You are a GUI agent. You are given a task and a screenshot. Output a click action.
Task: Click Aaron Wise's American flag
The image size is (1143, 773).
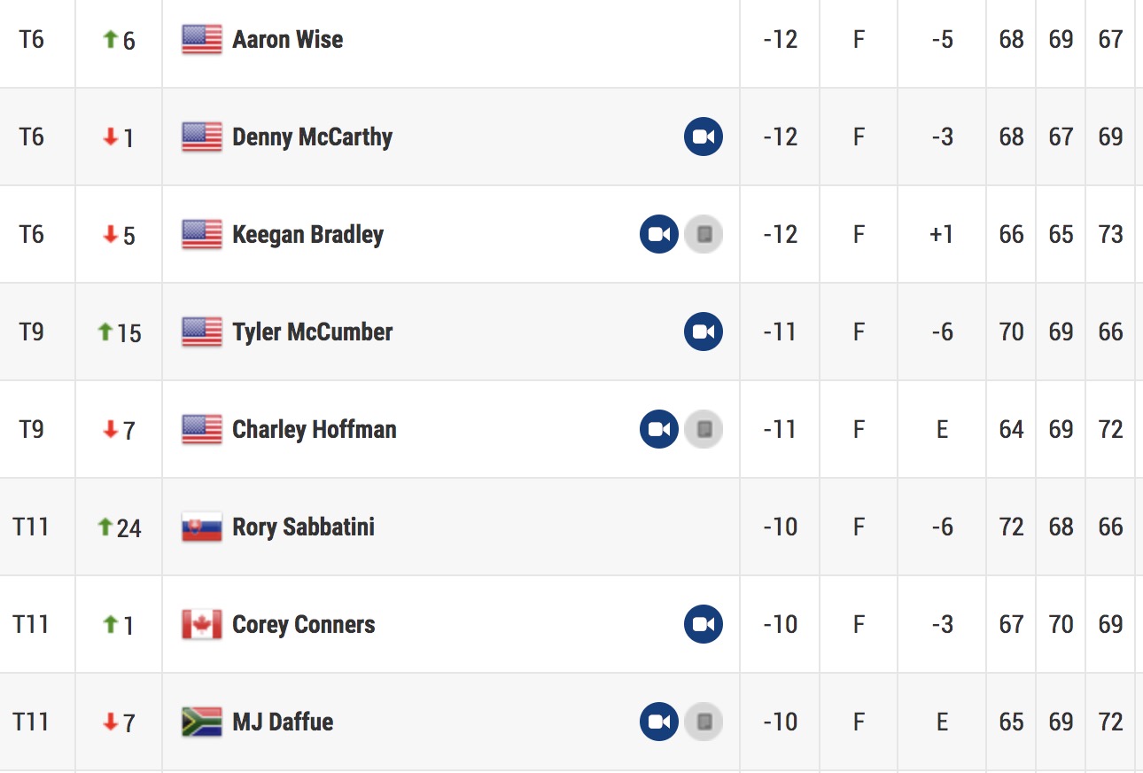[x=202, y=39]
